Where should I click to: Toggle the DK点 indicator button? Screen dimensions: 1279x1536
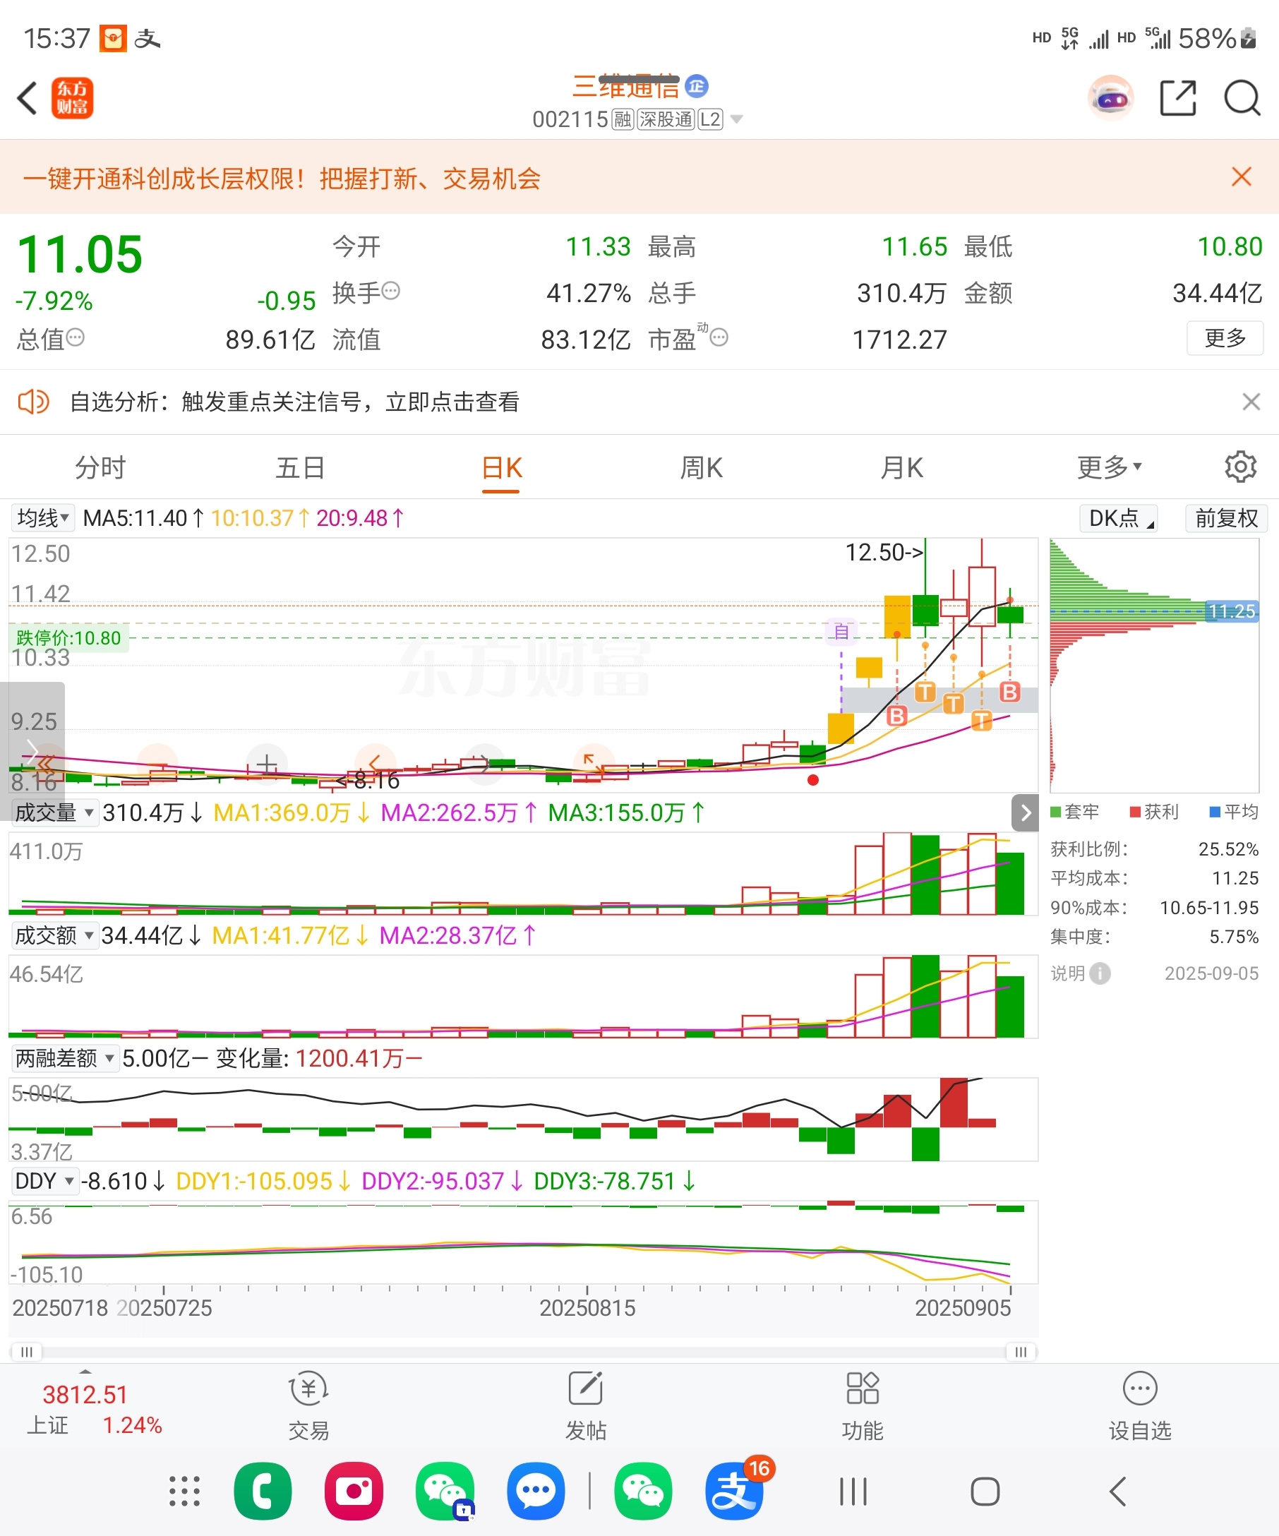1118,518
